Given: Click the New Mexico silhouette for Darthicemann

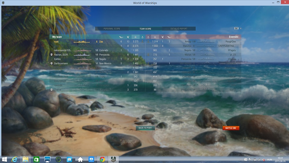Looking at the screenshot, I should (x=82, y=63).
